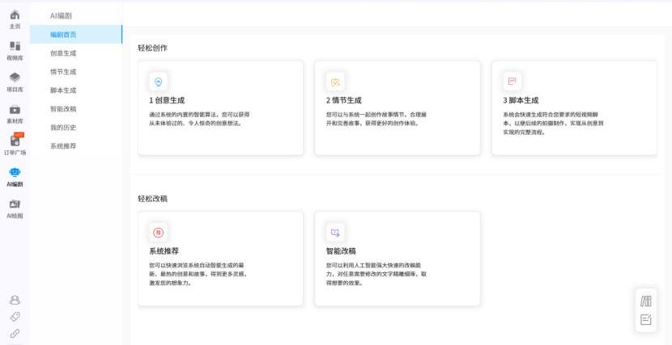672x345 pixels.
Task: Open the AI绘图 image icon
Action: [x=15, y=204]
